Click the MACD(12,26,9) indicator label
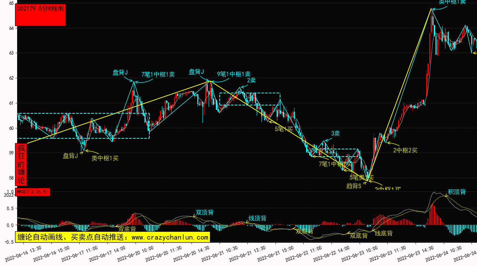 [x=33, y=192]
